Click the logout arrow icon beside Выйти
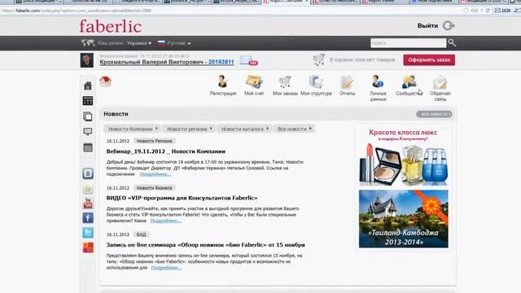Screen dimensions: 521x293 point(449,25)
